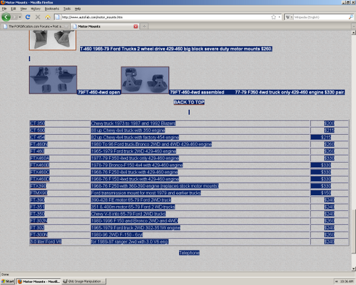The height and width of the screenshot is (285, 356).
Task: Click the $150 price for FTMX90
Action: pyautogui.click(x=326, y=193)
